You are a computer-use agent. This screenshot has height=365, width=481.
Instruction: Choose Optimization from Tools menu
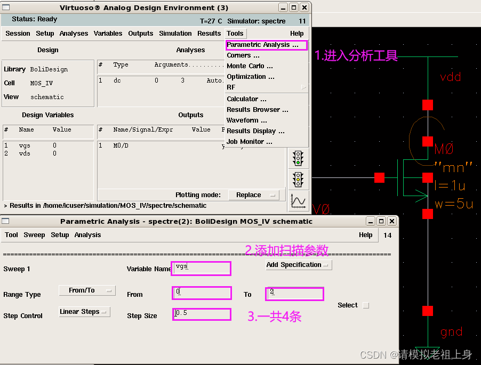[266, 77]
